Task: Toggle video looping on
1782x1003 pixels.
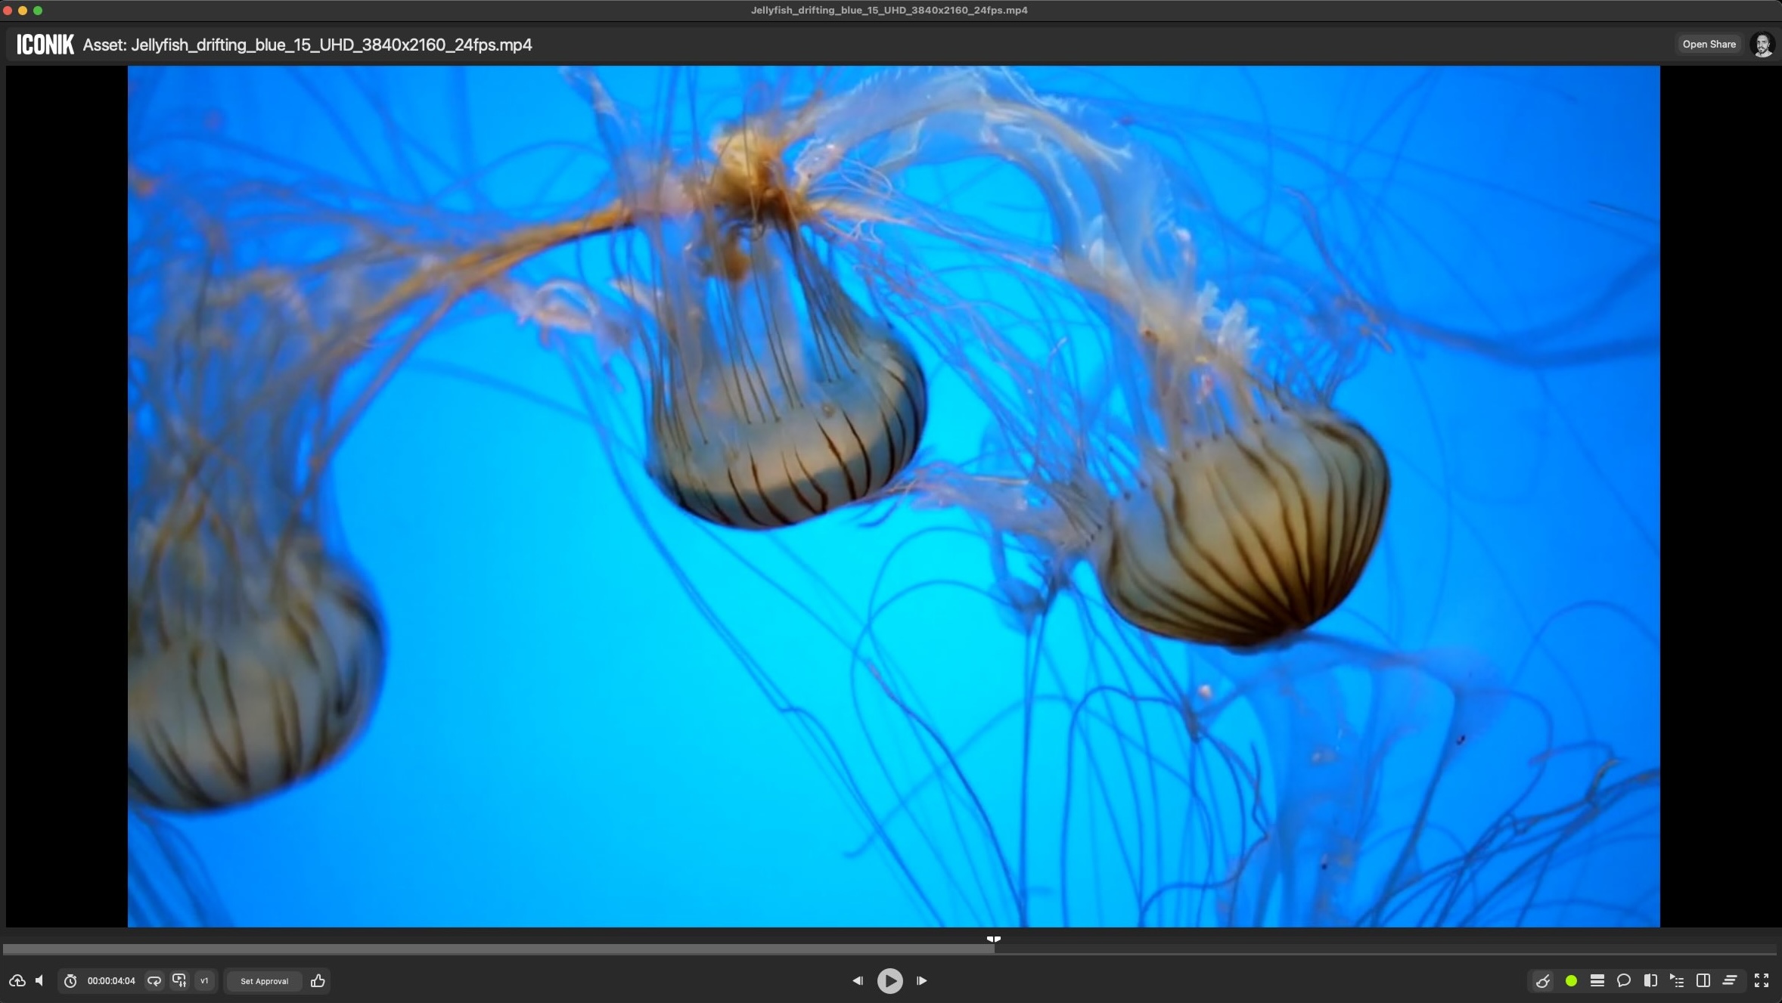Action: (x=154, y=980)
